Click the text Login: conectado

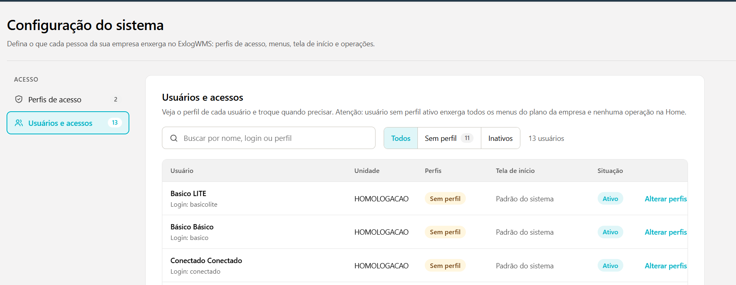pyautogui.click(x=195, y=272)
